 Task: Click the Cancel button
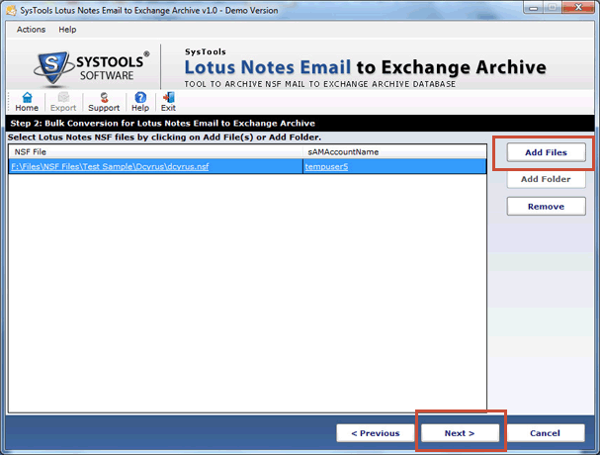point(545,433)
